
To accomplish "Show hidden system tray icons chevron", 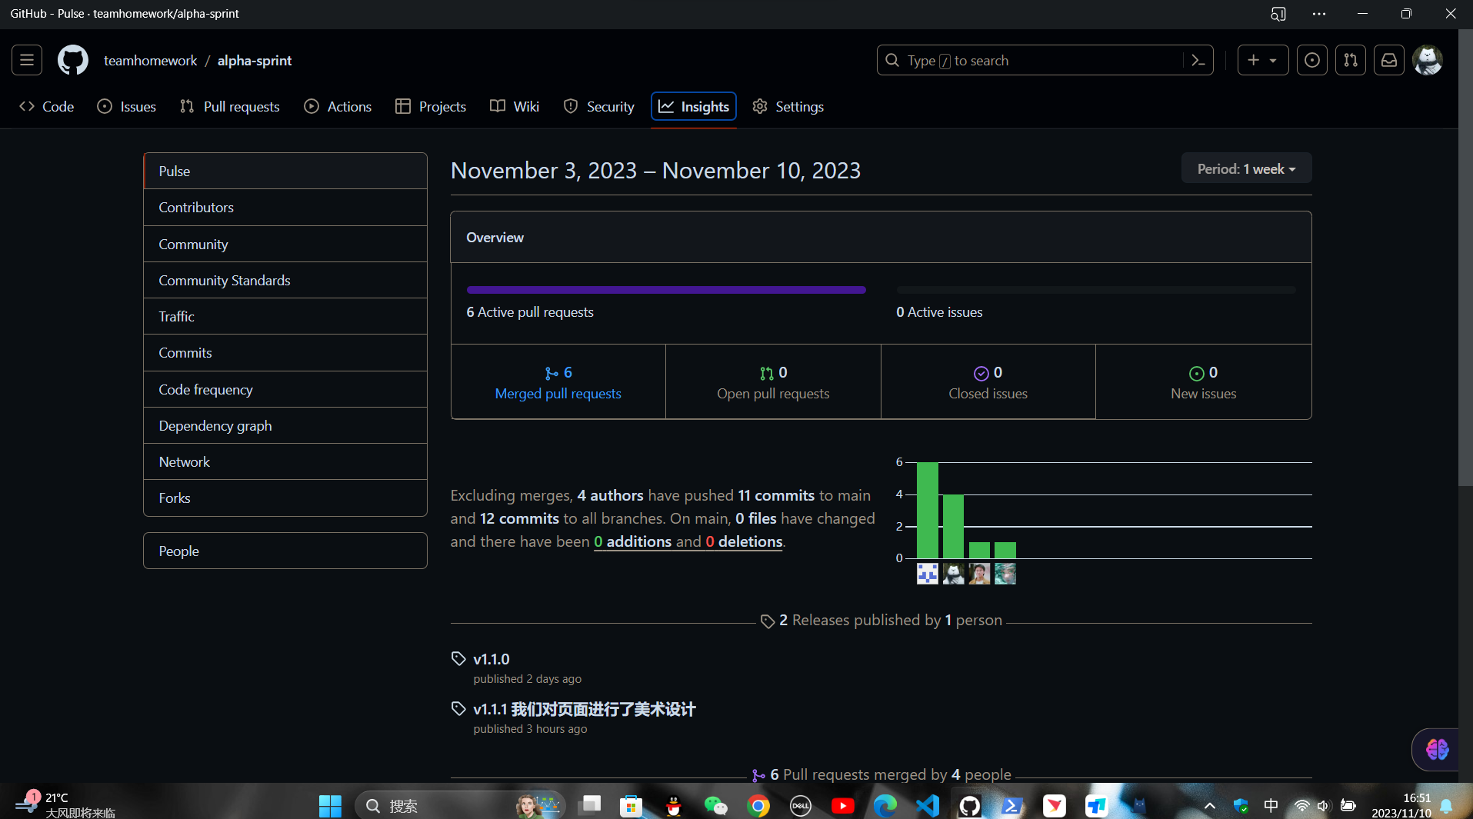I will pyautogui.click(x=1210, y=805).
